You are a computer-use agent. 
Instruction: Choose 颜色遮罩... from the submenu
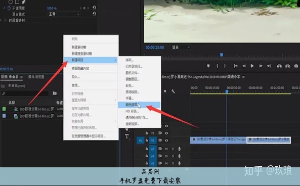(139, 105)
